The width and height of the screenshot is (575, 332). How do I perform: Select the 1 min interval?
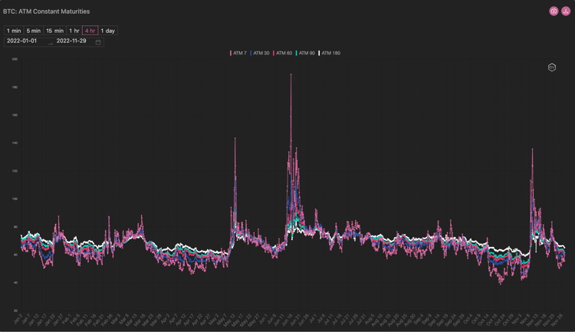[14, 31]
